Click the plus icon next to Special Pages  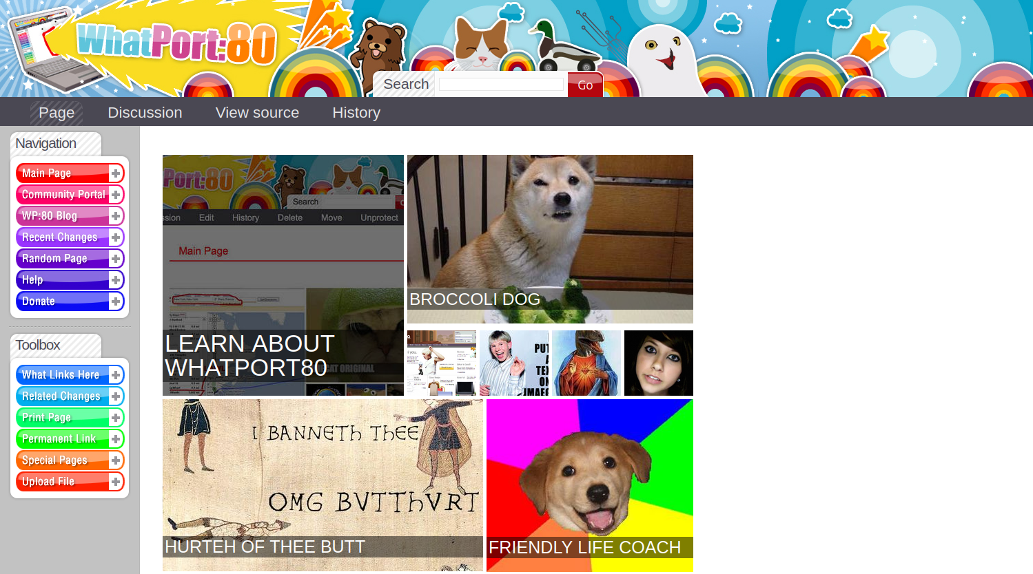pos(116,460)
